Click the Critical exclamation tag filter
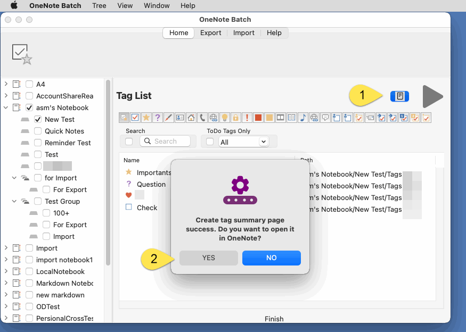 [x=247, y=117]
